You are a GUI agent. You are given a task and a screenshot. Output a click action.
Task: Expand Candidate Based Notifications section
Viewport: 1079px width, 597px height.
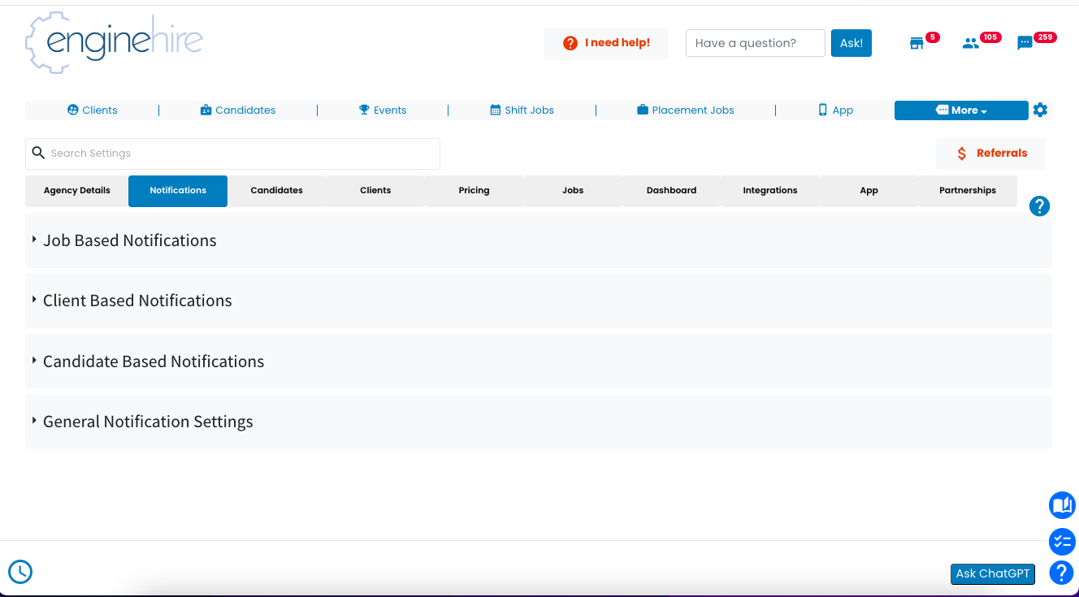pos(154,361)
